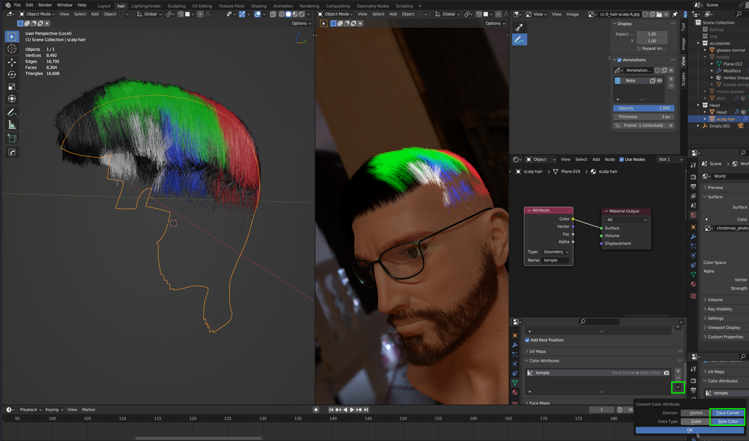Play the animation forward
Viewport: 749px width, 441px height.
[x=352, y=409]
